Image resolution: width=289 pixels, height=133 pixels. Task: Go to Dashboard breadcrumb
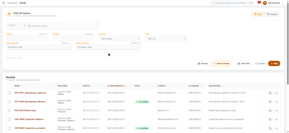tap(12, 3)
